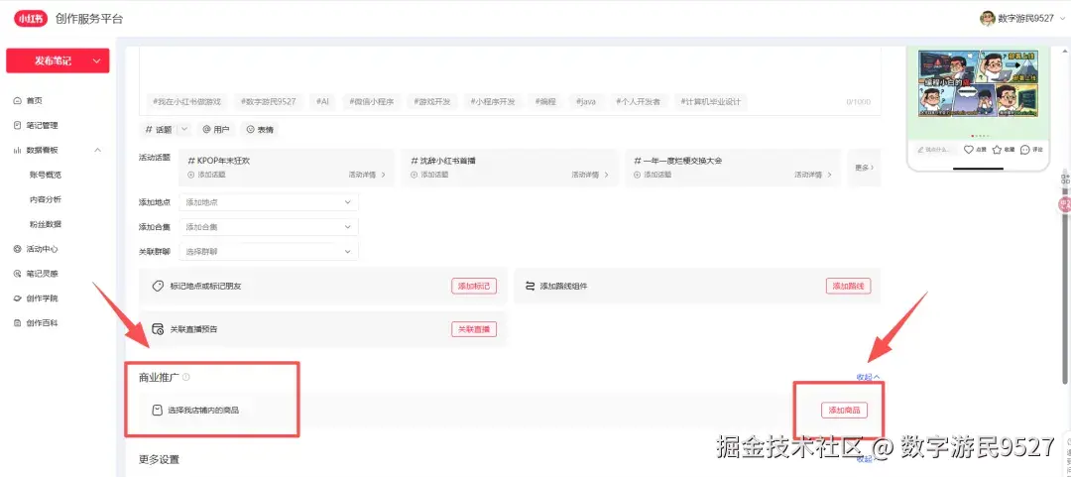Click plus icon 添加话题 under 一年一度烂梗交换大会
Image resolution: width=1071 pixels, height=477 pixels.
(638, 175)
